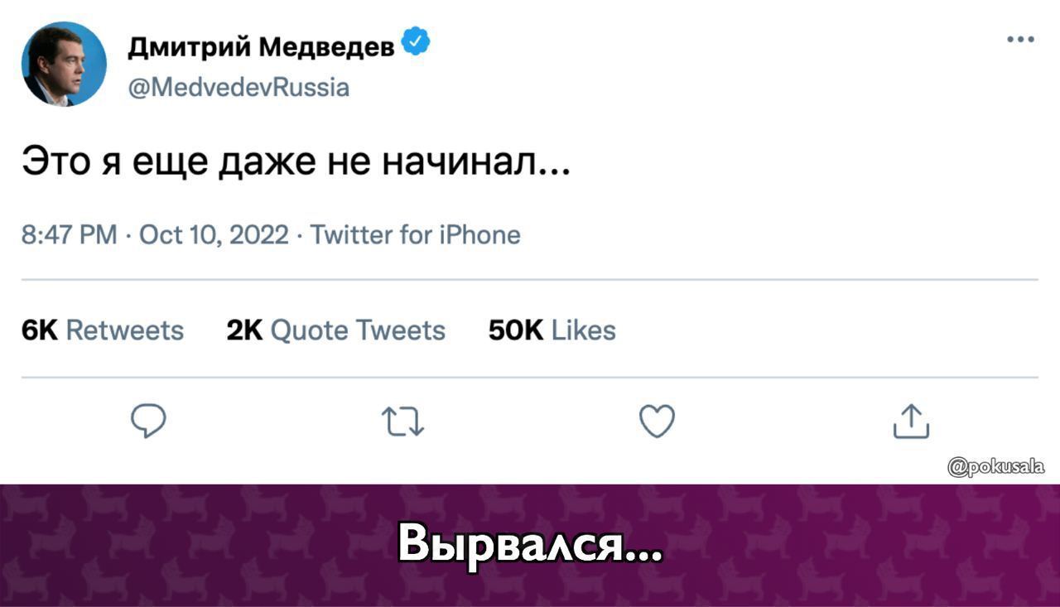View the 6K Retweets list
The width and height of the screenshot is (1060, 607).
click(103, 330)
